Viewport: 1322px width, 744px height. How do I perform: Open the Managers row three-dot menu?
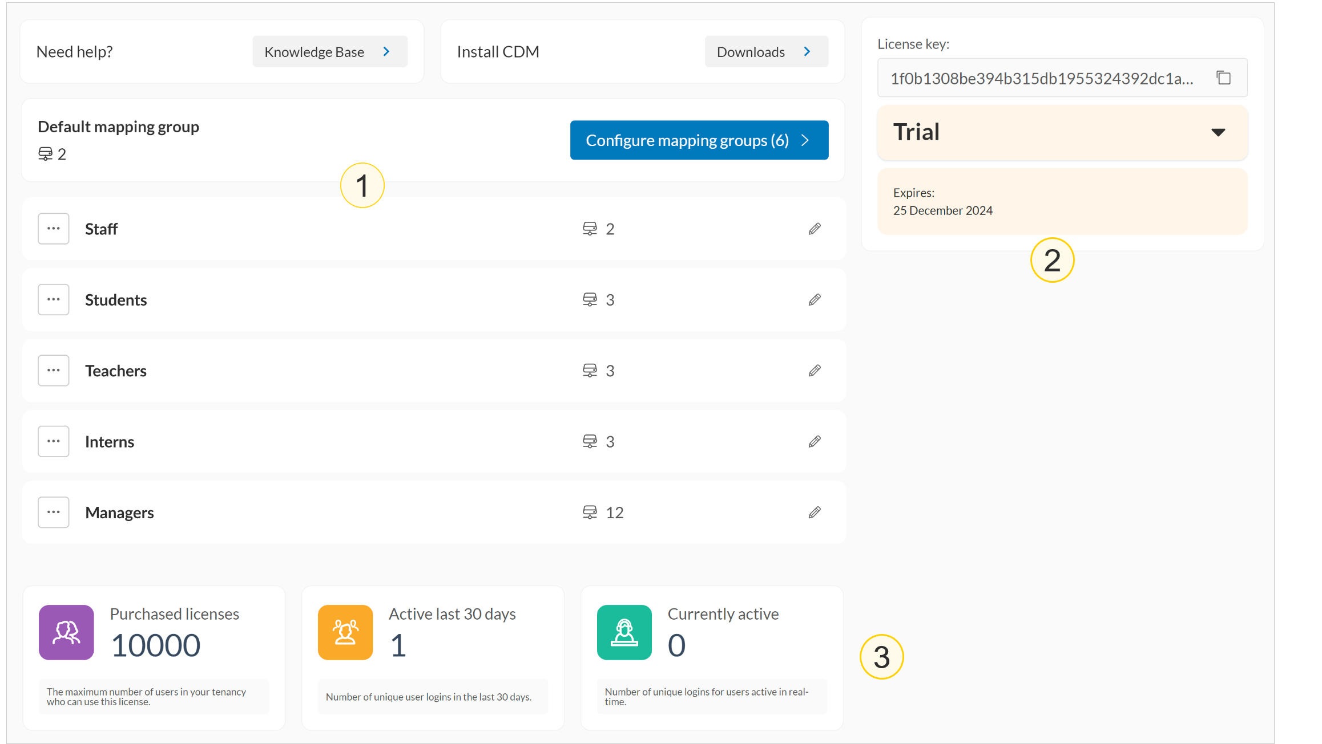point(54,513)
